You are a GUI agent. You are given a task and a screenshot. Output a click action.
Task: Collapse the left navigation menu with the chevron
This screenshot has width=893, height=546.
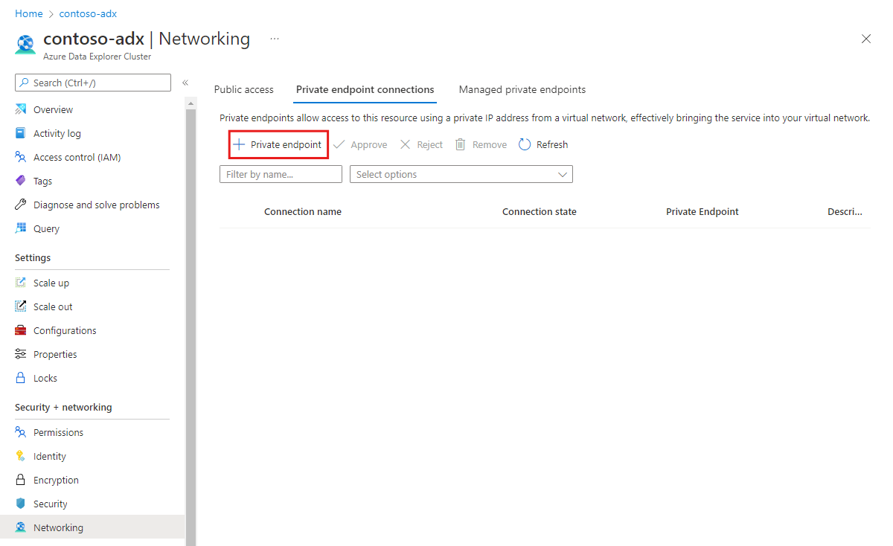coord(185,83)
